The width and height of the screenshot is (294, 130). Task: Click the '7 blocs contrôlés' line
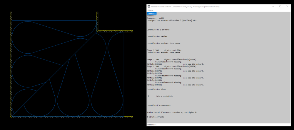[x=160, y=96]
